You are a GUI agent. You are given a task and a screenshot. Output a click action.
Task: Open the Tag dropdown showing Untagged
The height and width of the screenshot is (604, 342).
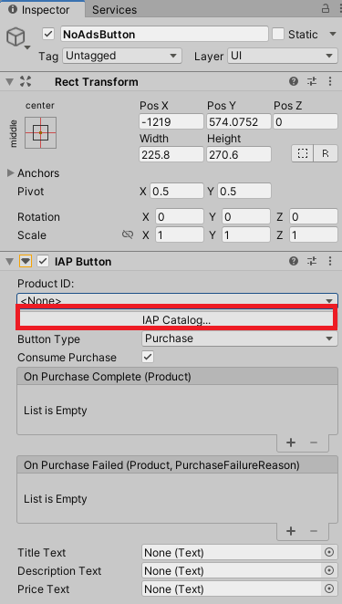[x=121, y=56]
